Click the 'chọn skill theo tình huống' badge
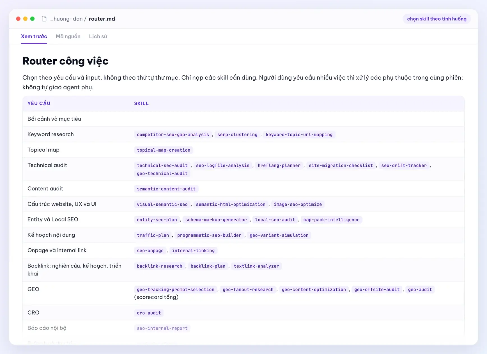The image size is (487, 354). [437, 19]
